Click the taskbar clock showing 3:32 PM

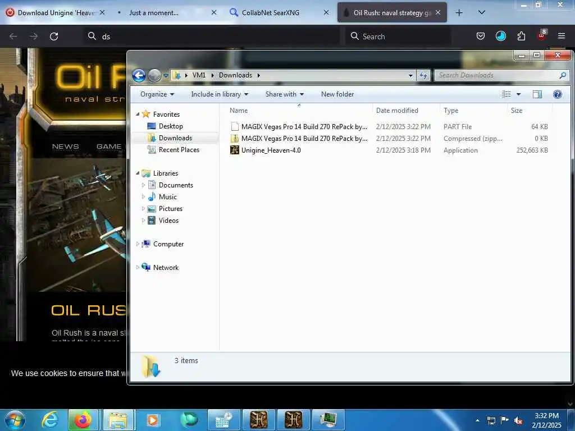(x=546, y=420)
